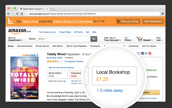
Task: Share via email envelope icon
Action: 138,53
